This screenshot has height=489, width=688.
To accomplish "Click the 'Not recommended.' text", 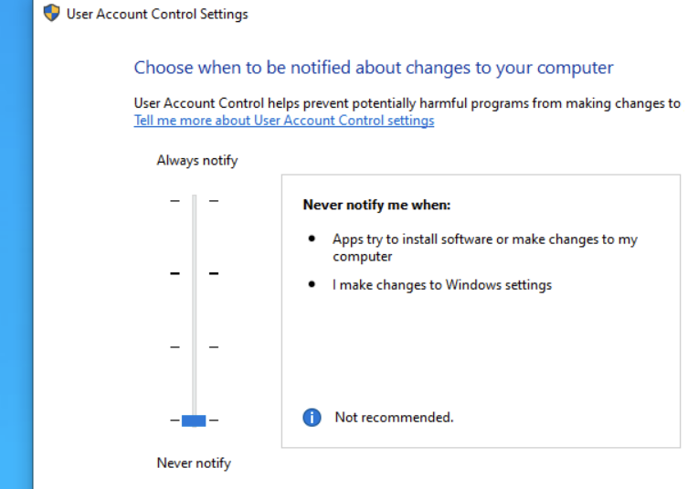I will (x=394, y=418).
